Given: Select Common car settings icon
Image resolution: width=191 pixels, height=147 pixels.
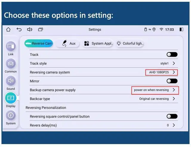Looking at the screenshot, I should click(x=11, y=64).
